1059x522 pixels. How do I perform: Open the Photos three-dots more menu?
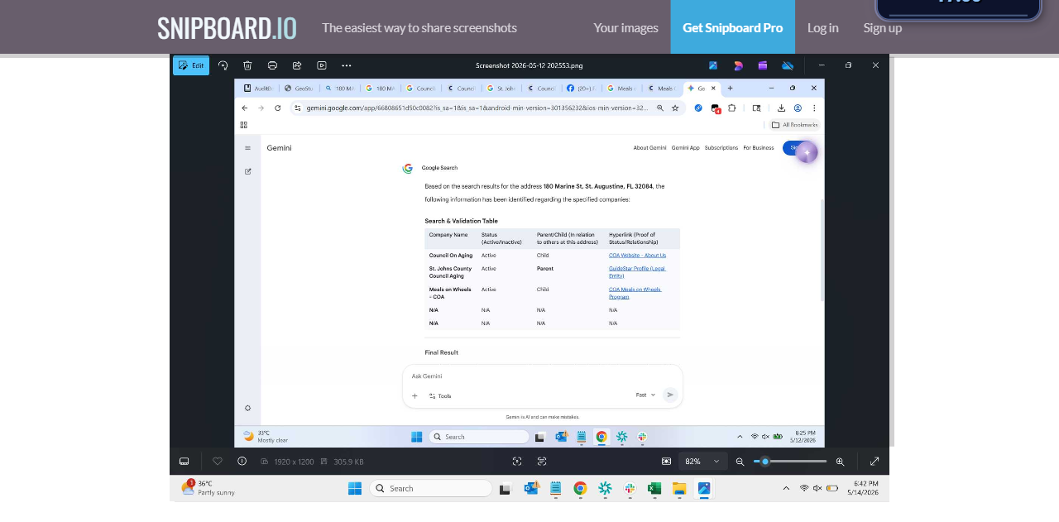347,65
